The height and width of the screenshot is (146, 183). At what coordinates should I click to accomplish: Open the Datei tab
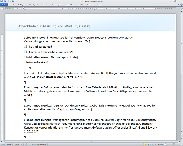coord(4,5)
